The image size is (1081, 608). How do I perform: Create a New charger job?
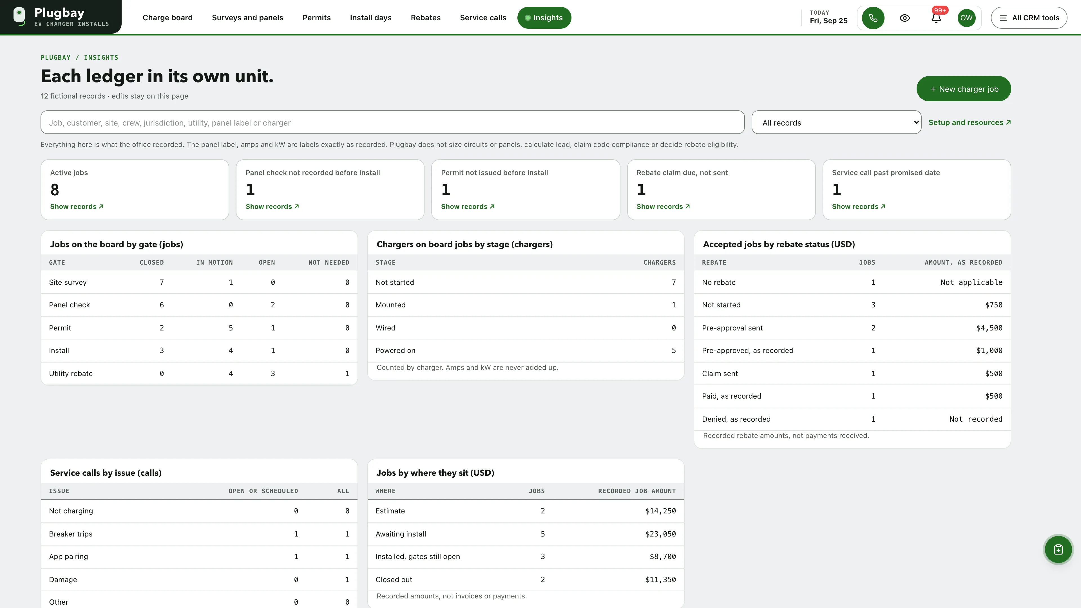(x=964, y=89)
